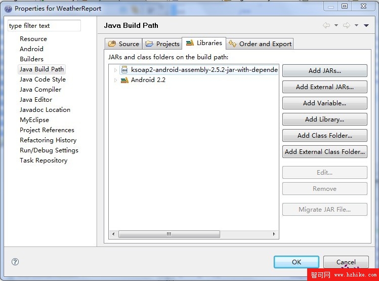Switch to the Projects tab

(x=162, y=44)
